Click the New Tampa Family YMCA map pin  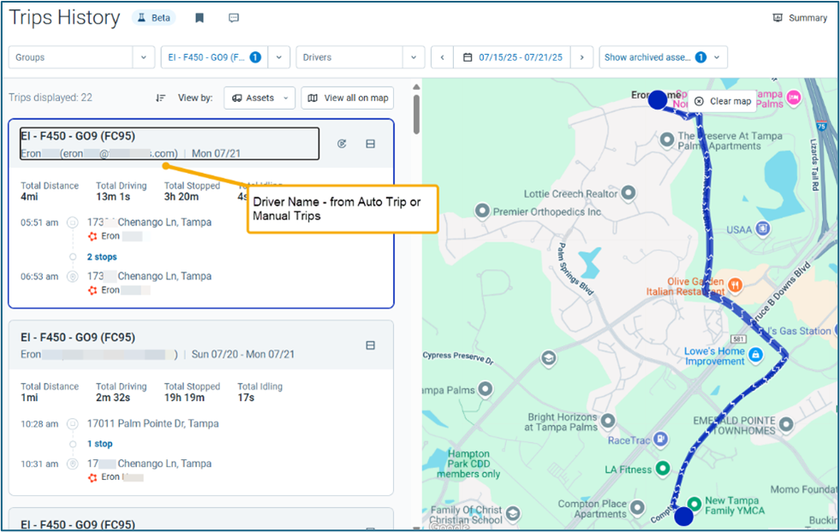pyautogui.click(x=694, y=504)
